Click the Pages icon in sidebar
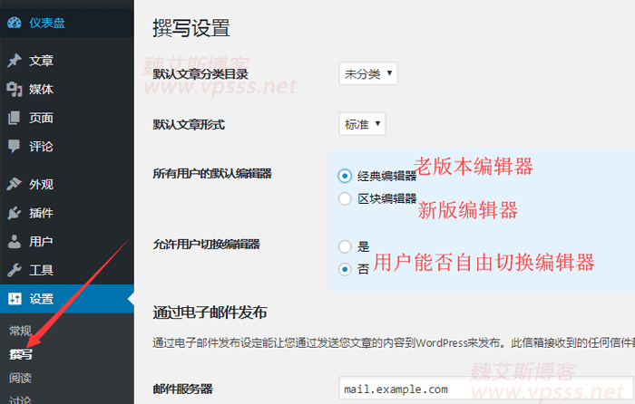The height and width of the screenshot is (404, 635). coord(14,118)
